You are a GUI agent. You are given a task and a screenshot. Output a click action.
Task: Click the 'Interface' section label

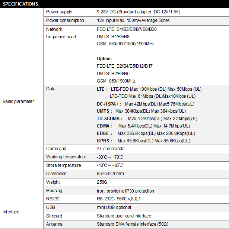pyautogui.click(x=11, y=212)
